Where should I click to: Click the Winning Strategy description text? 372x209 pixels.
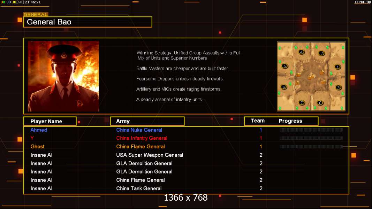[x=188, y=55]
